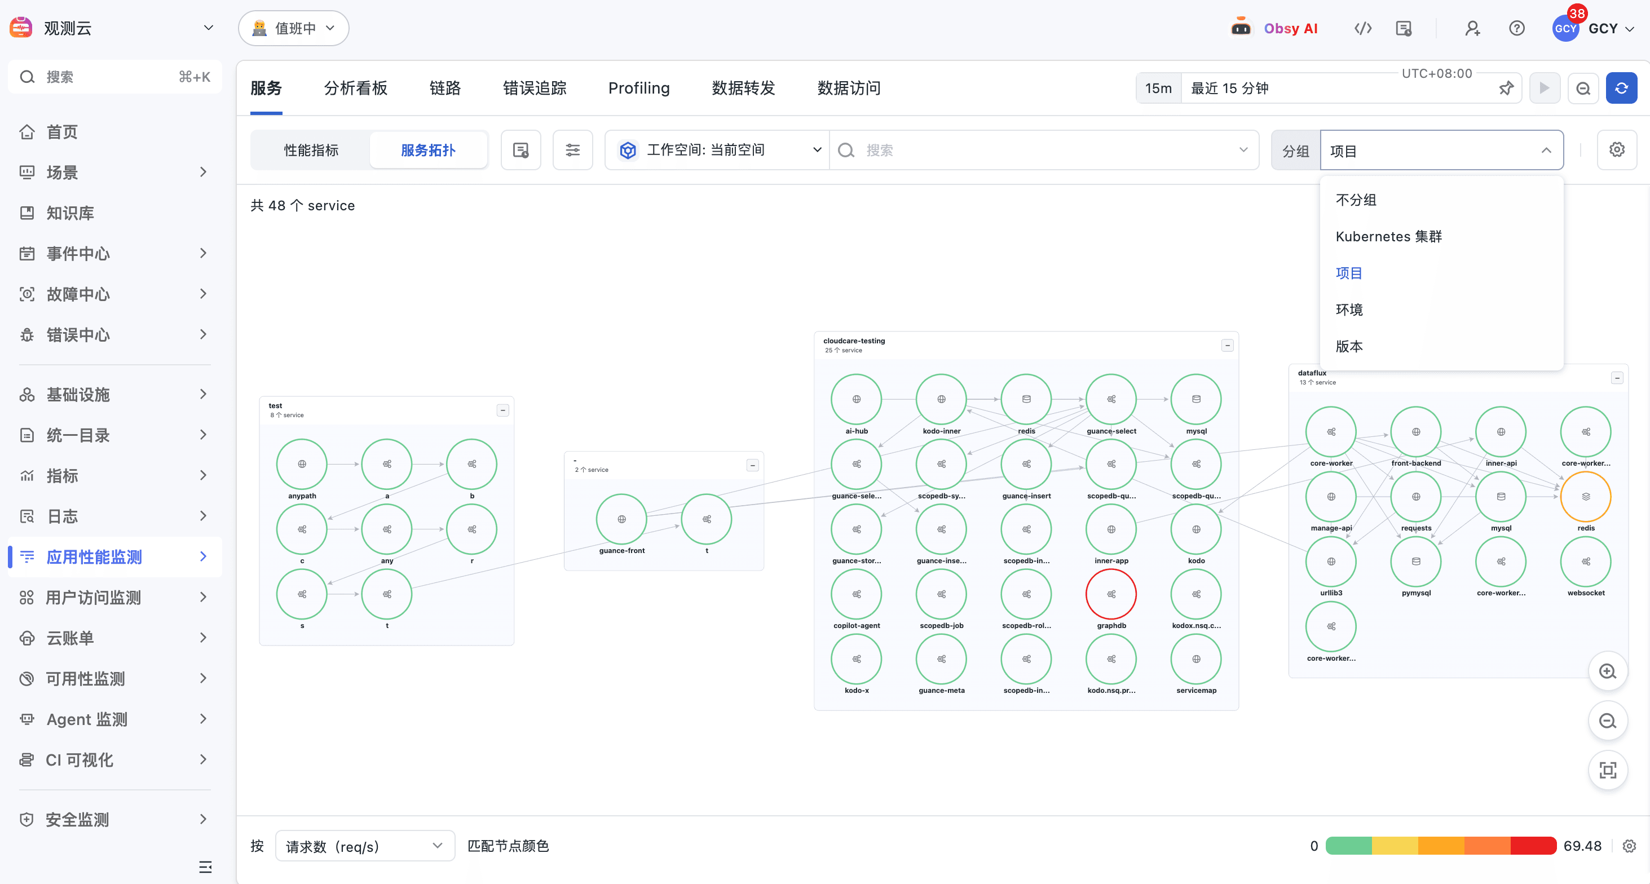Click the yellow segment of color legend
This screenshot has width=1650, height=884.
point(1395,846)
